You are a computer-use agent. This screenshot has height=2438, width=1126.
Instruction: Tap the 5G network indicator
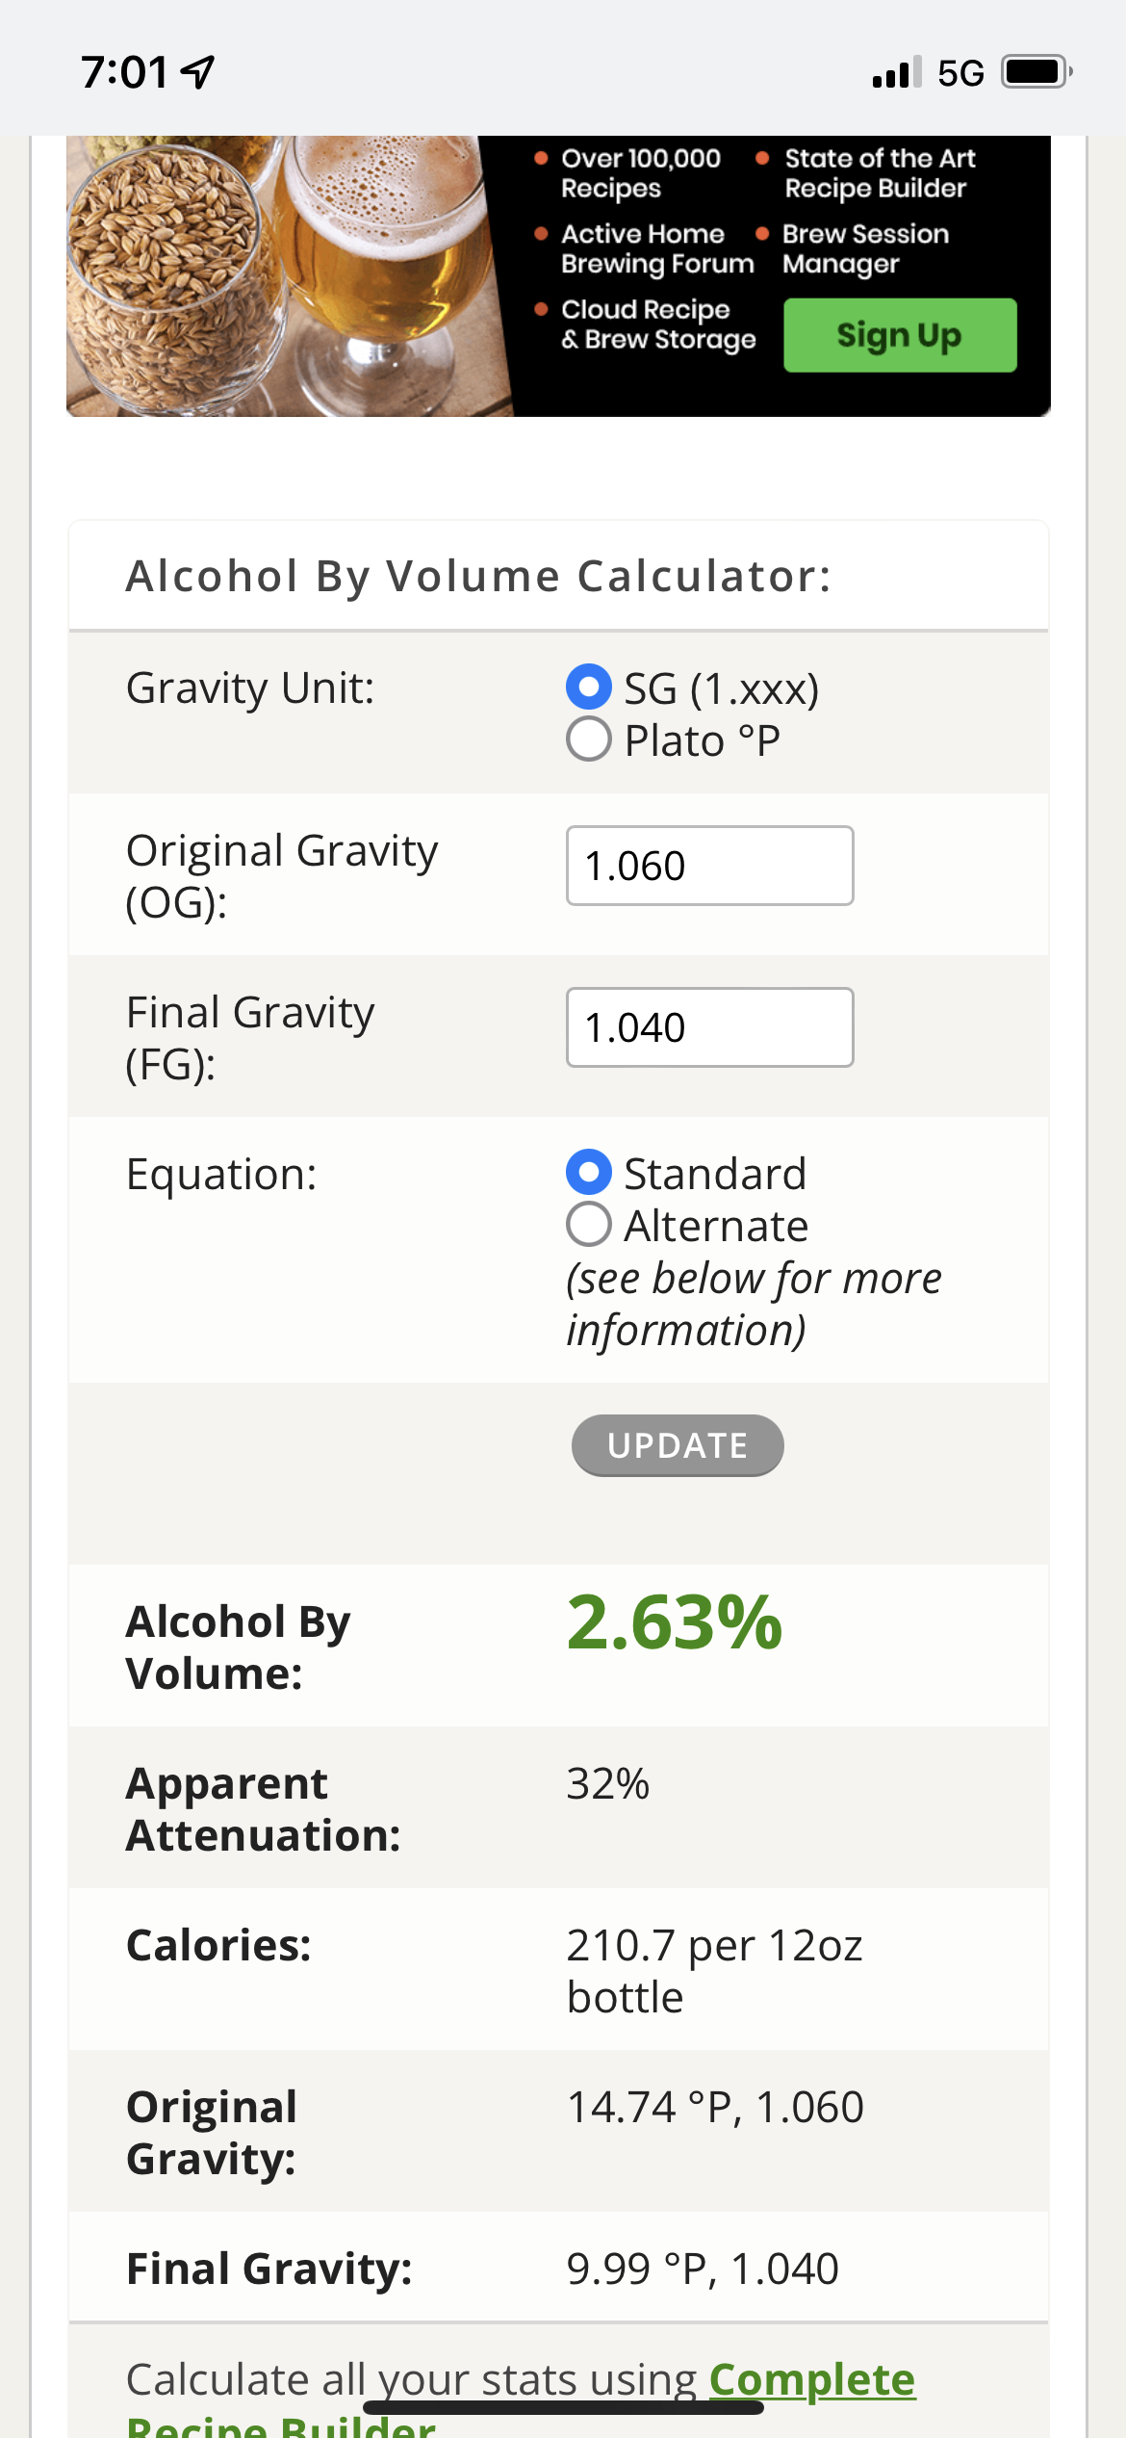pyautogui.click(x=960, y=73)
